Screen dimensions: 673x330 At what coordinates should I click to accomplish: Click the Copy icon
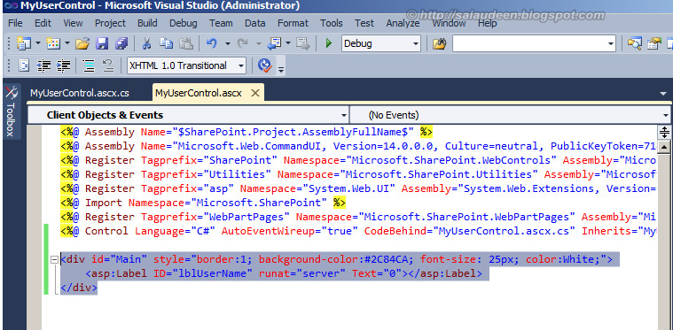click(166, 43)
